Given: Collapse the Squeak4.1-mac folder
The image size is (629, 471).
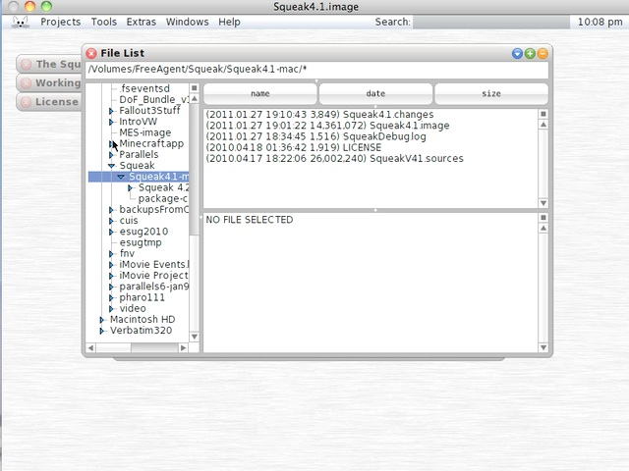Looking at the screenshot, I should click(121, 177).
